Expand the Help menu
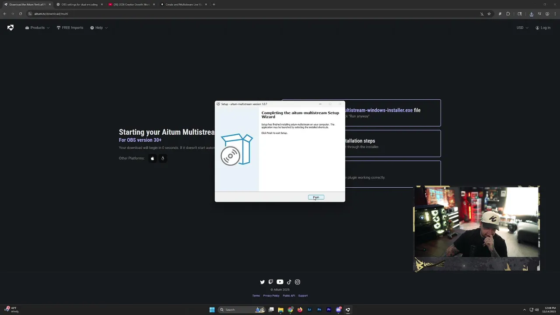Viewport: 560px width, 315px height. click(x=99, y=28)
